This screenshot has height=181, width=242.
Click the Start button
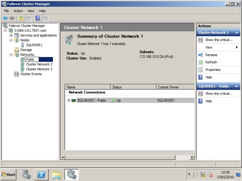(x=8, y=175)
